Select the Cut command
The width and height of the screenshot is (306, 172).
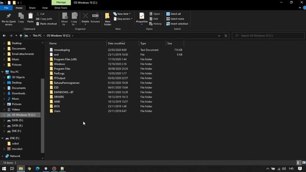(x=40, y=14)
